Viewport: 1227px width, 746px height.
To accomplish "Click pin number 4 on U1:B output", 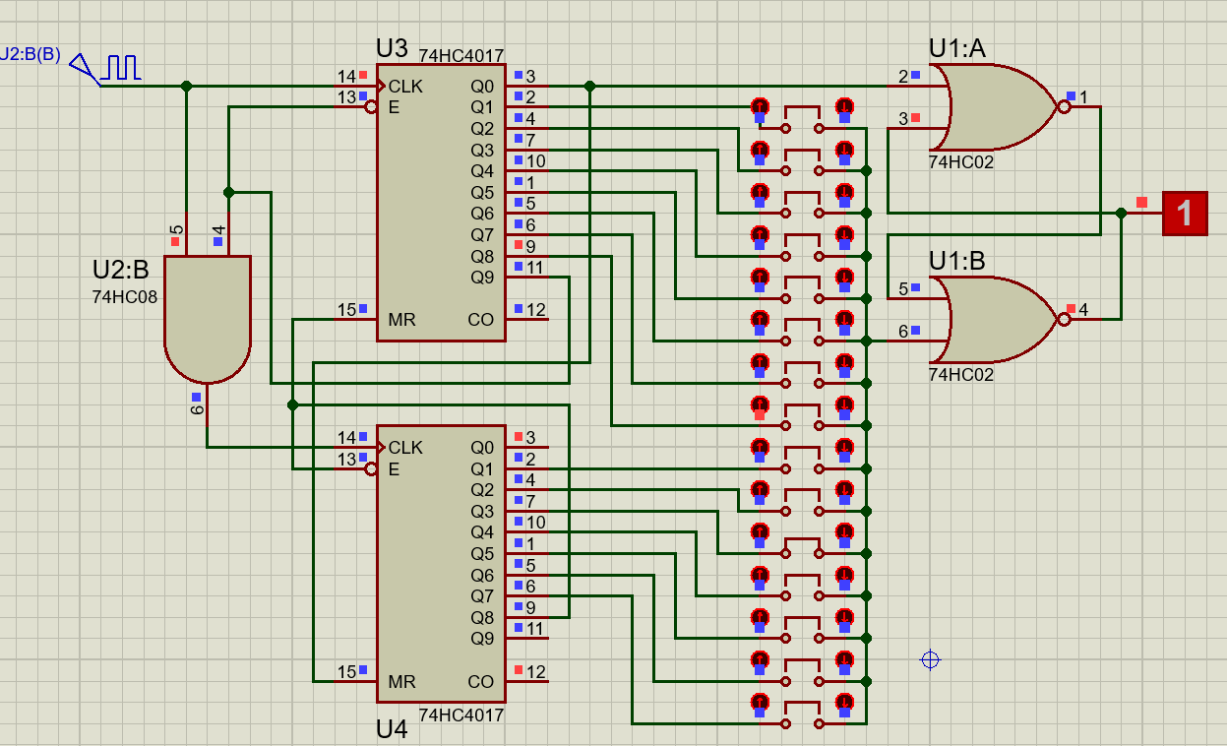I will [1083, 310].
